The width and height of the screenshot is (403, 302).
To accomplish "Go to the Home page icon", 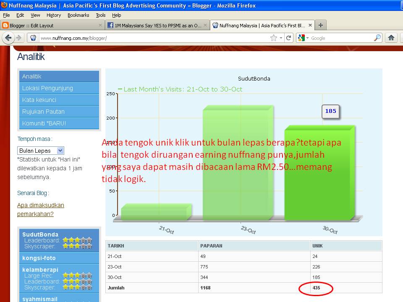I will coord(391,38).
